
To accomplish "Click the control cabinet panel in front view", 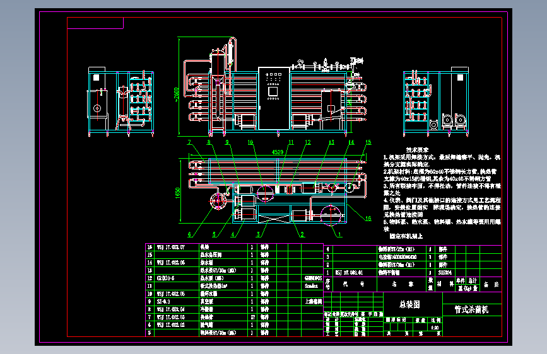I will (274, 99).
